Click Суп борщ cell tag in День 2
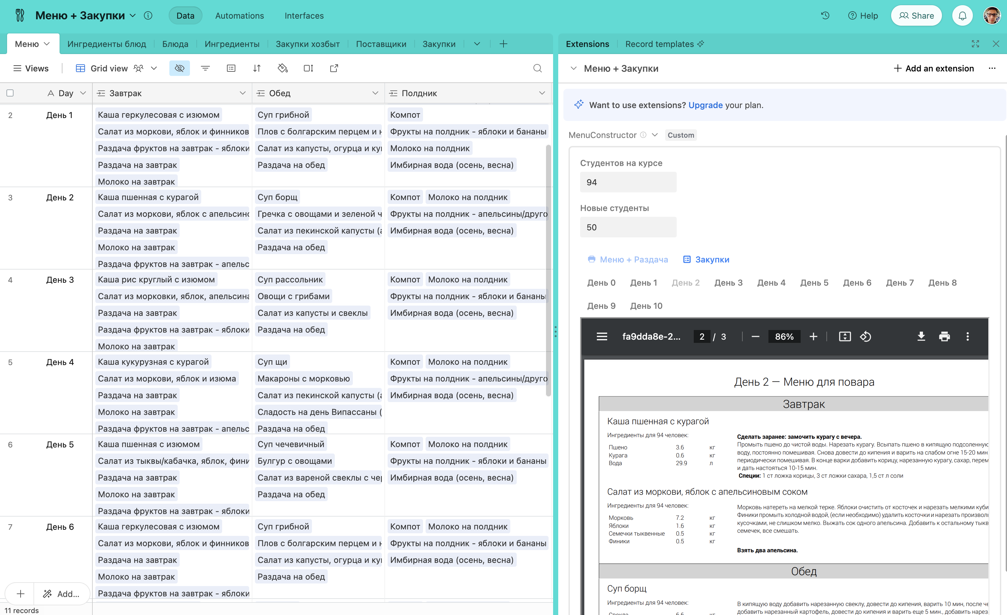Image resolution: width=1007 pixels, height=615 pixels. [x=278, y=197]
